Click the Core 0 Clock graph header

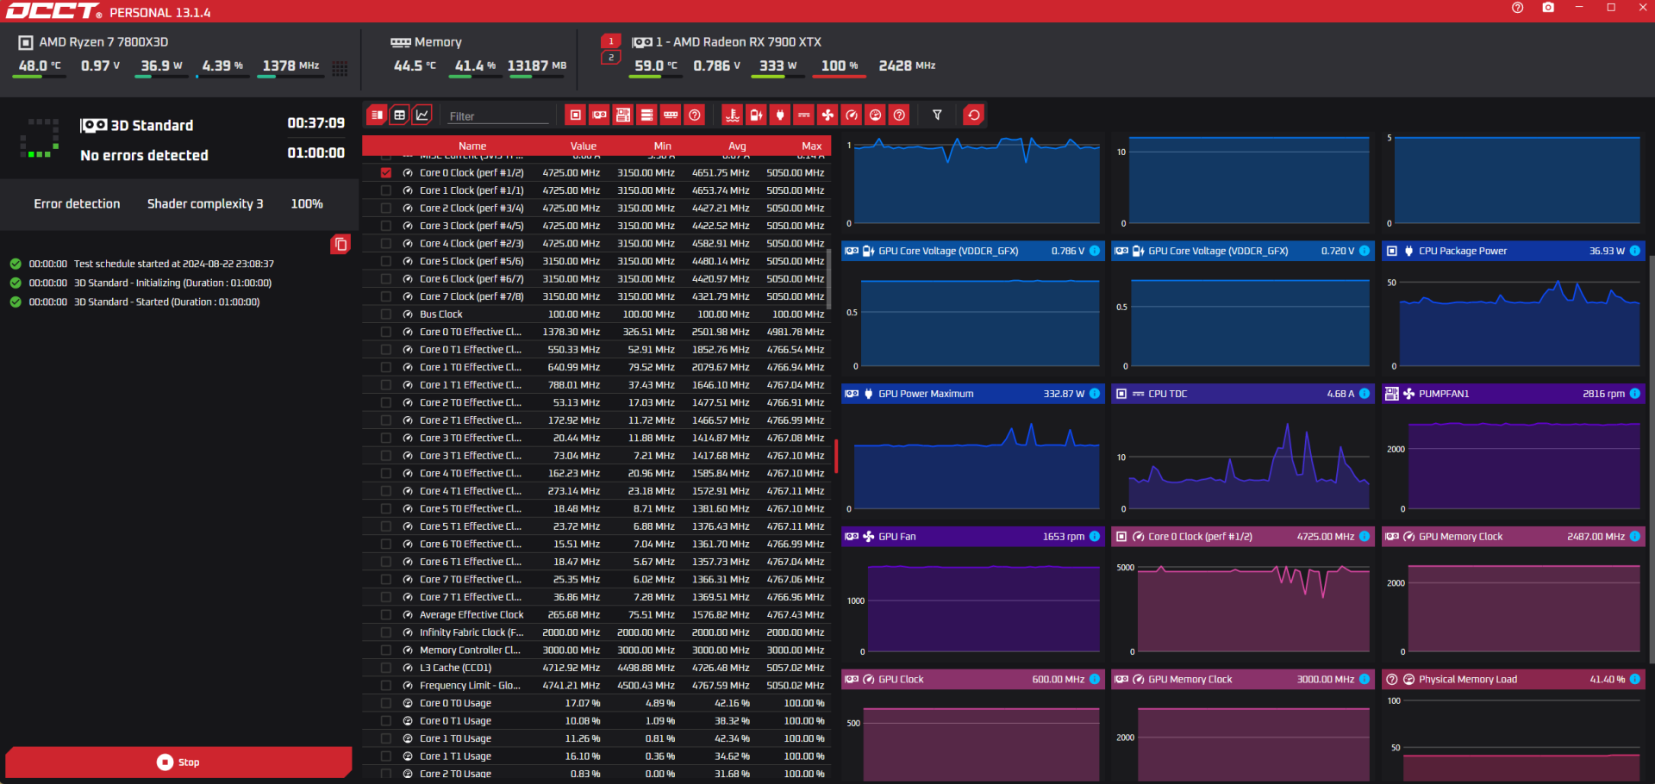[1241, 536]
